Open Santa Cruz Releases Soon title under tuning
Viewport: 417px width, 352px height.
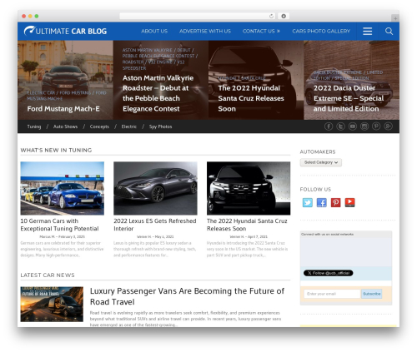[x=247, y=225]
